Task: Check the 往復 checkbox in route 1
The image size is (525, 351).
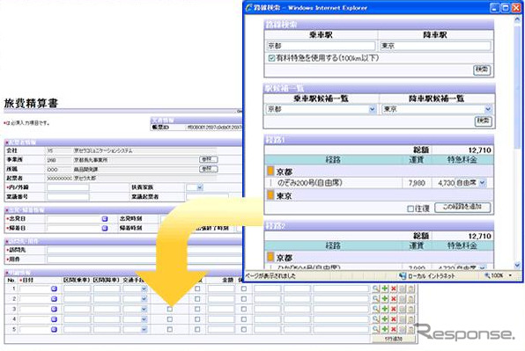Action: (x=410, y=208)
